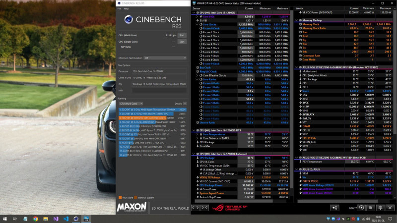This screenshot has height=223, width=397.
Task: Select the Threadripper 1950X ranking row
Action: pos(152,122)
